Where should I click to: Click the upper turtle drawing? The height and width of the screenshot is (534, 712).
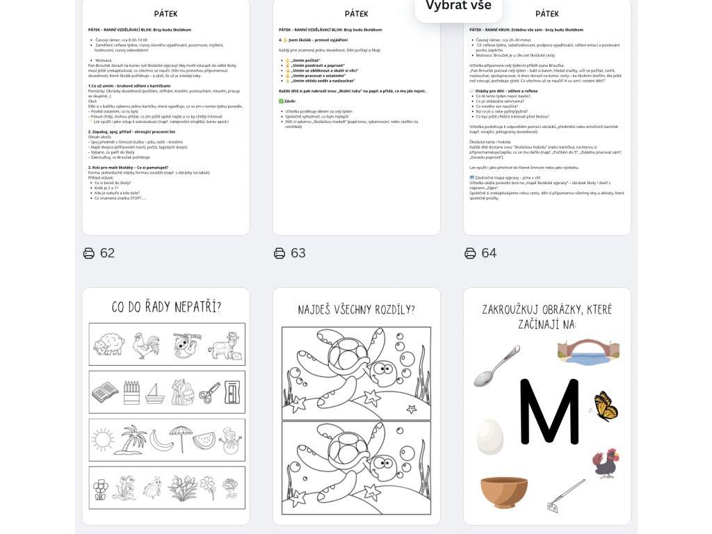click(x=357, y=373)
